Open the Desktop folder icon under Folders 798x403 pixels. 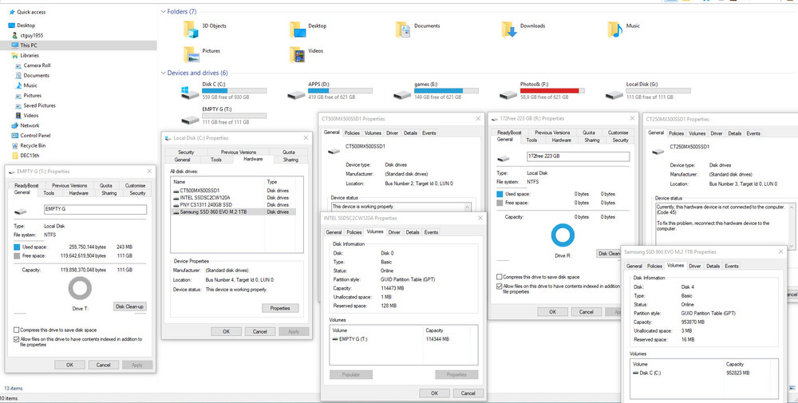tap(297, 30)
